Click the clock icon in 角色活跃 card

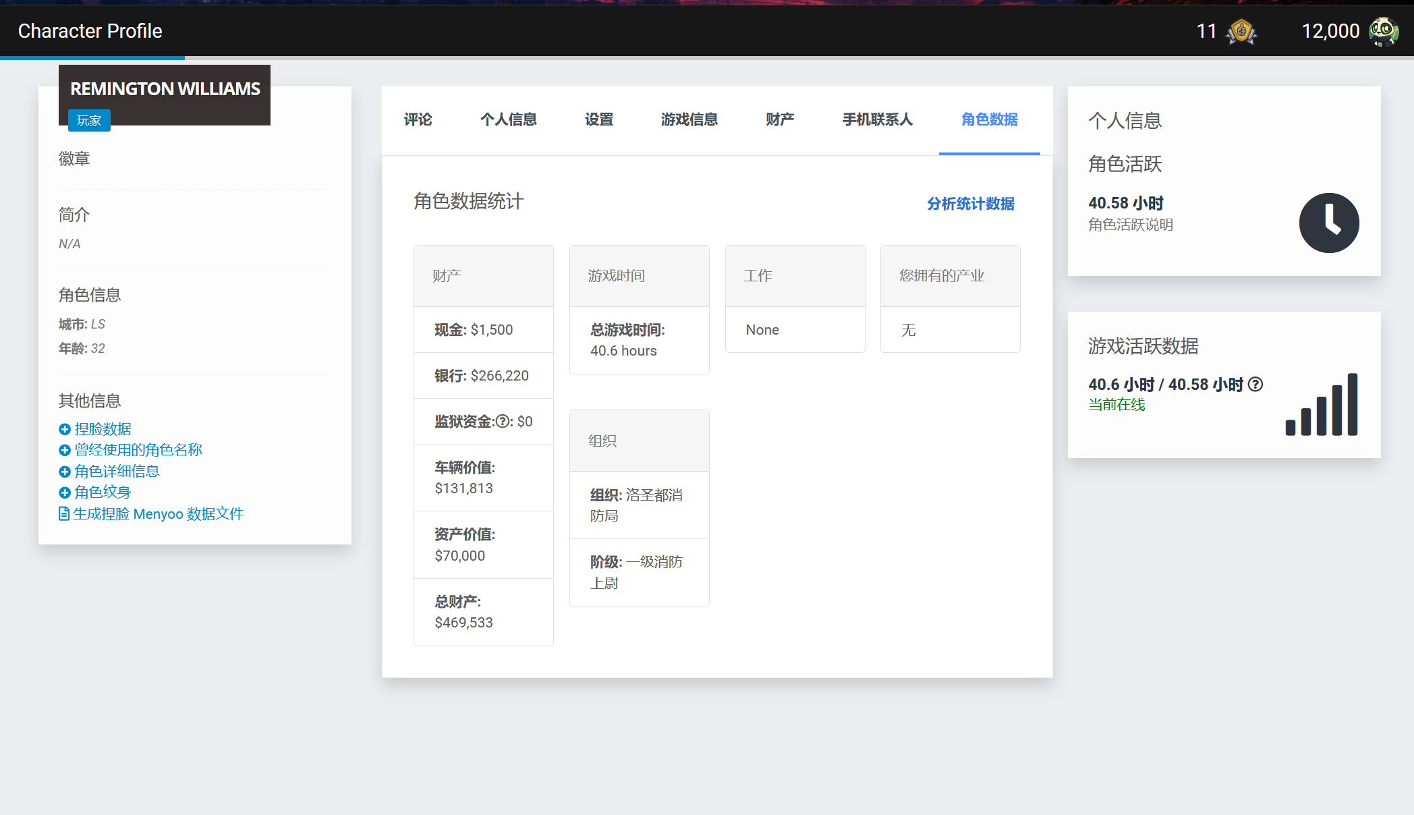point(1328,223)
